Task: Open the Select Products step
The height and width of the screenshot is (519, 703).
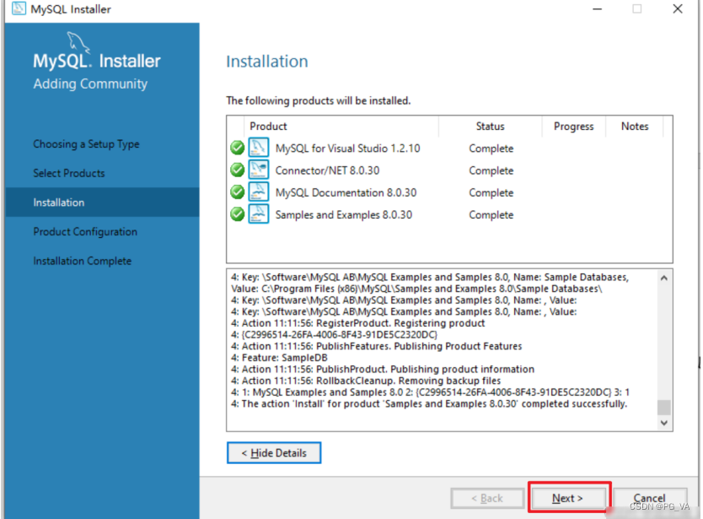Action: 68,173
